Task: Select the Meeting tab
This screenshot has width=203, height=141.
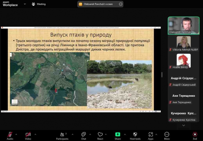Action: point(39,4)
